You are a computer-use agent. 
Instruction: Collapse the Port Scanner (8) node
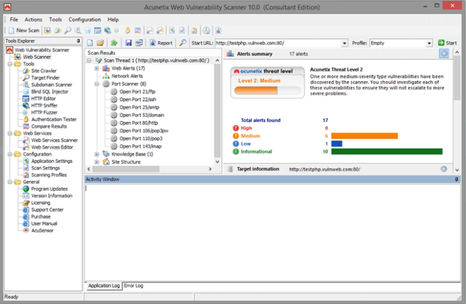pos(97,83)
